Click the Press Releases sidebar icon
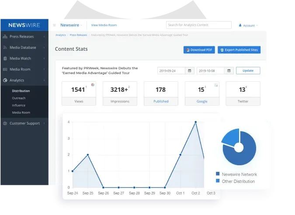Screen dimensions: 295x215 pyautogui.click(x=5, y=37)
